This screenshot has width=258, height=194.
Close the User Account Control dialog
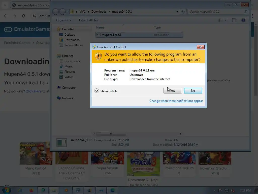(x=201, y=47)
